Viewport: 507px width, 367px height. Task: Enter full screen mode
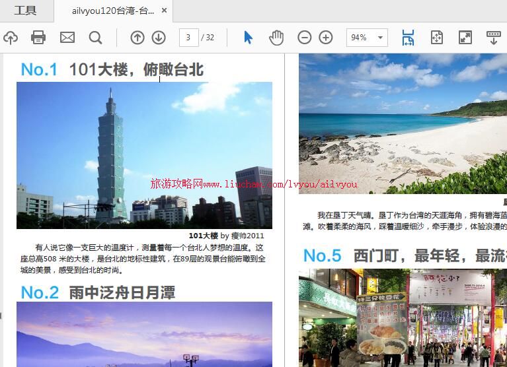tap(465, 38)
